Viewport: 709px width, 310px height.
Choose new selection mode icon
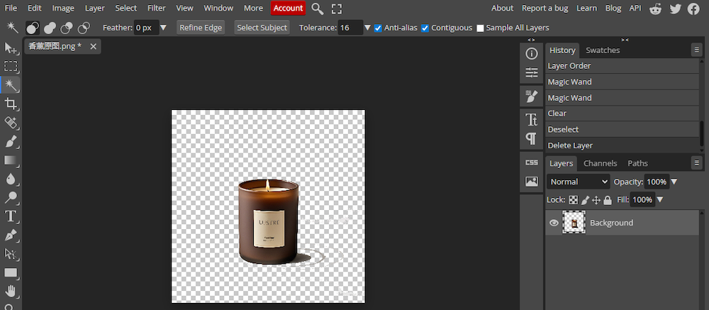pyautogui.click(x=32, y=28)
